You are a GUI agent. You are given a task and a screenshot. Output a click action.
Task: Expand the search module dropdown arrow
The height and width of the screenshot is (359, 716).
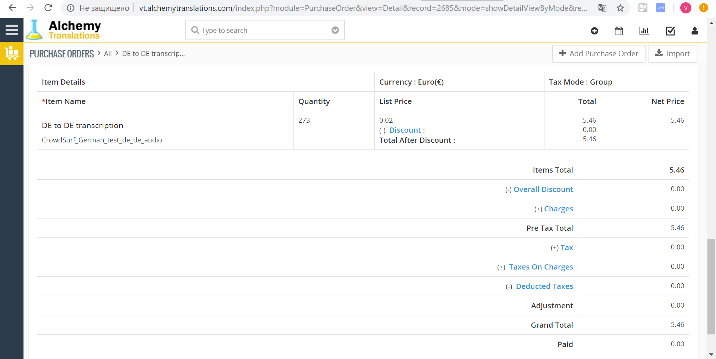(x=335, y=30)
